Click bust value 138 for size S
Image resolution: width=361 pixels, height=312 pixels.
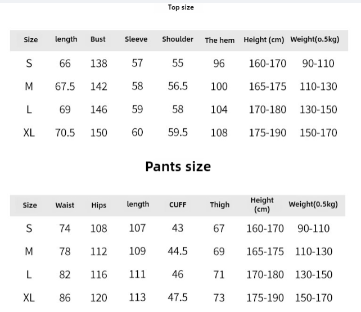click(x=98, y=64)
